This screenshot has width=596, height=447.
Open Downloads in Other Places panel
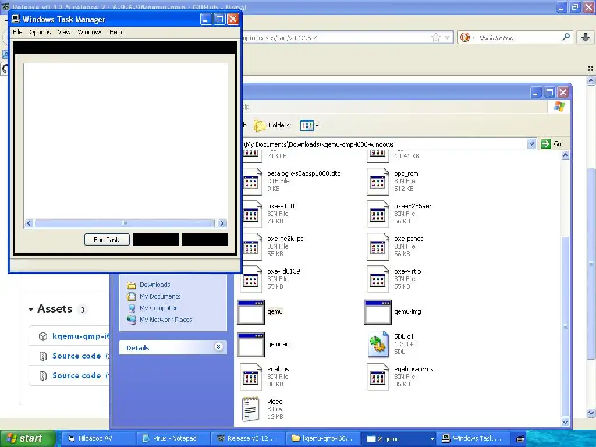coord(155,285)
